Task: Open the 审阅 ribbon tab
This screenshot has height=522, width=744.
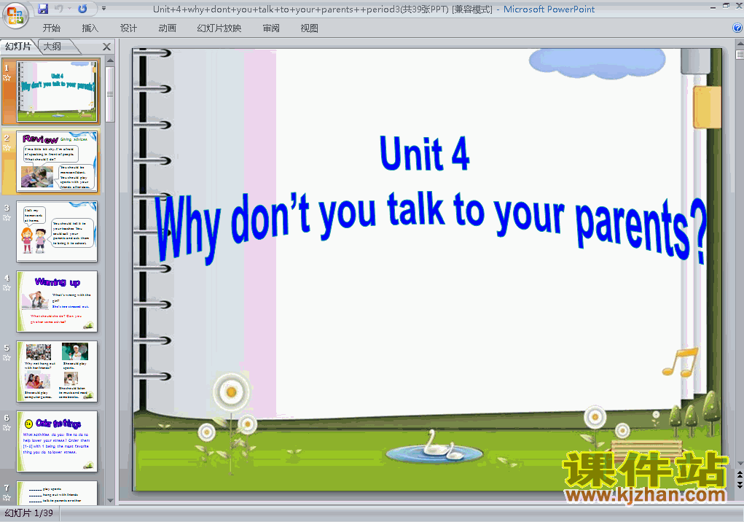Action: (271, 28)
